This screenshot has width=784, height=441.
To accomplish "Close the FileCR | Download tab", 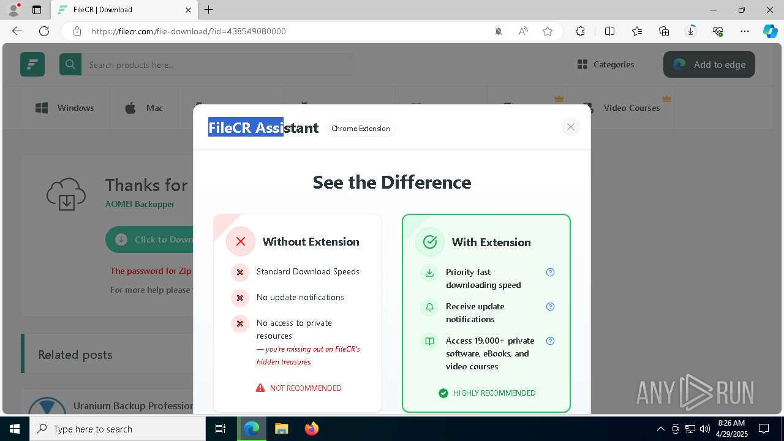I will (x=188, y=10).
